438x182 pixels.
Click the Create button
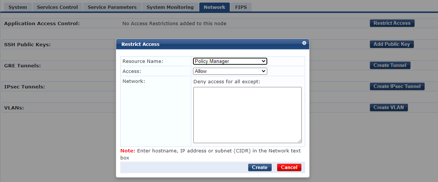(x=260, y=167)
